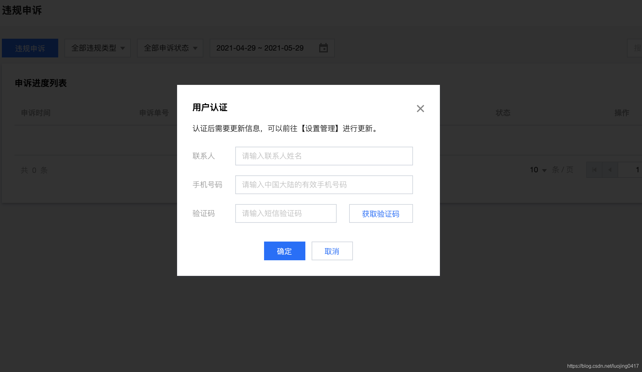This screenshot has width=642, height=372.
Task: Go to previous page arrow icon
Action: point(610,170)
